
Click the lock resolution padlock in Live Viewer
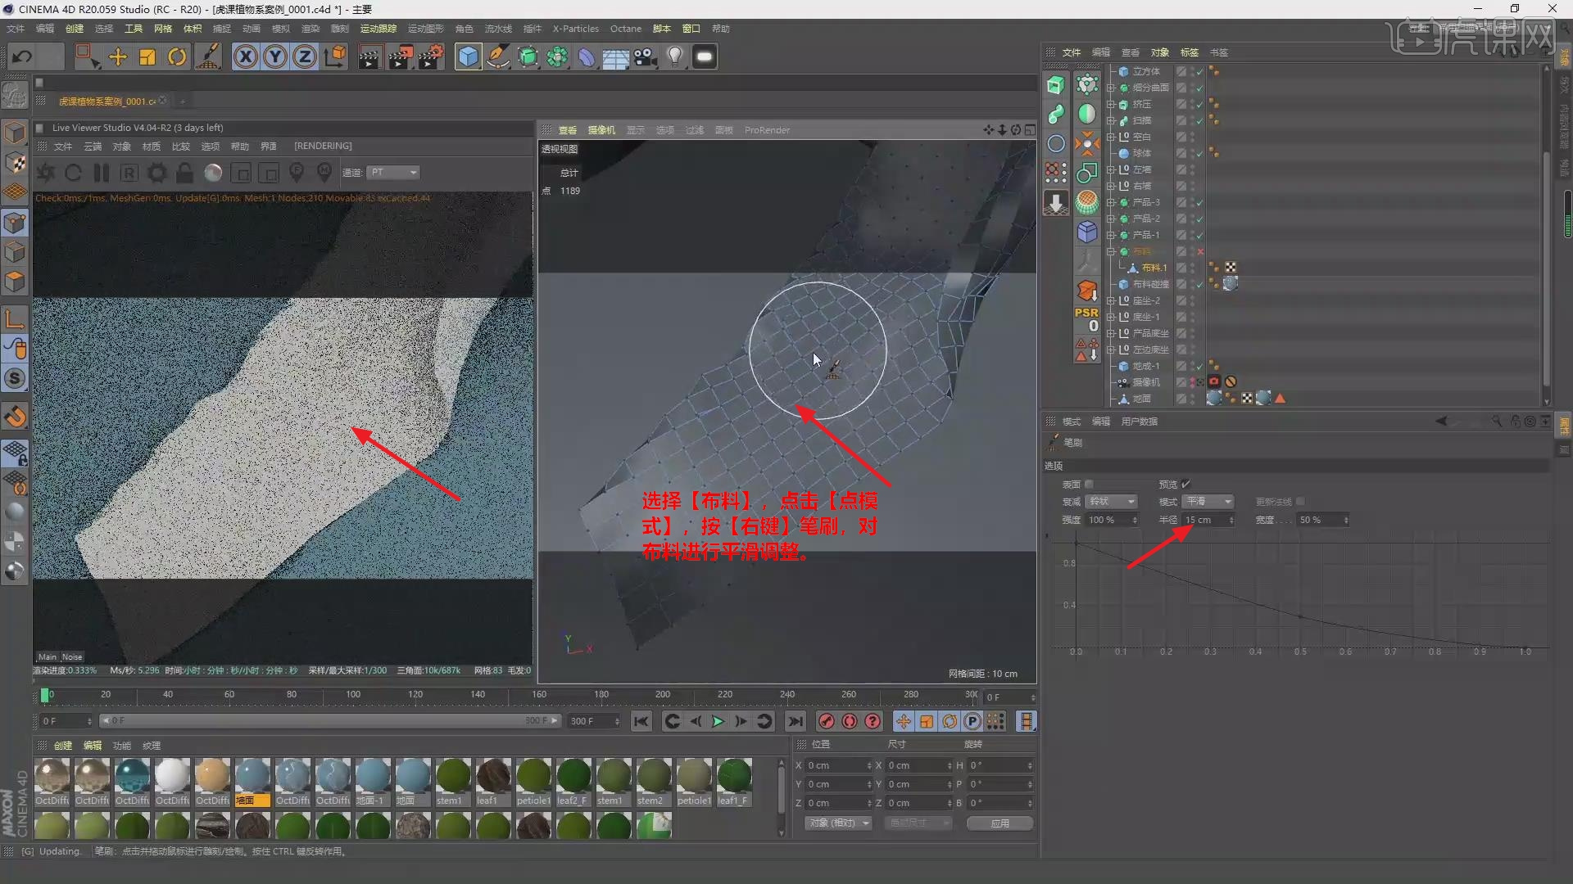[x=185, y=173]
